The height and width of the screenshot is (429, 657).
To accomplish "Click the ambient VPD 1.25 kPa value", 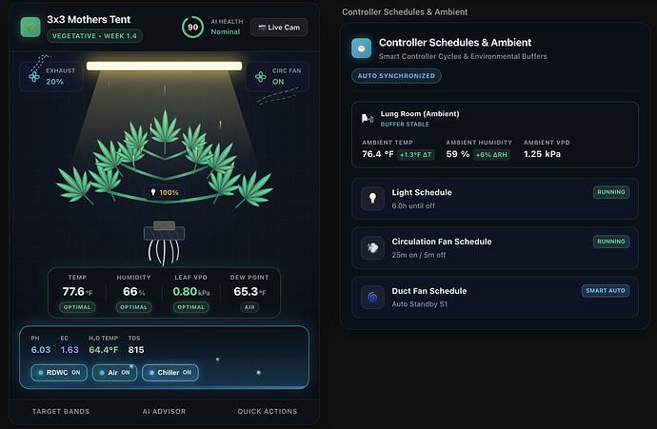I will [x=542, y=154].
